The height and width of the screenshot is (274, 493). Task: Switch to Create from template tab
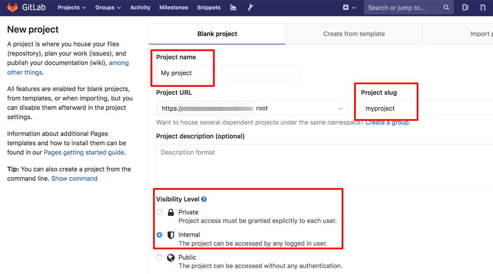click(354, 34)
